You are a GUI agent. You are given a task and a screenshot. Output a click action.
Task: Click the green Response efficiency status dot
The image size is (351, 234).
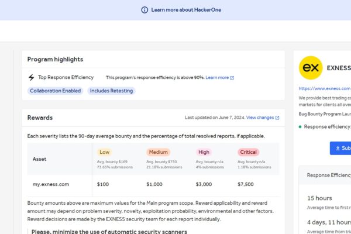300,127
